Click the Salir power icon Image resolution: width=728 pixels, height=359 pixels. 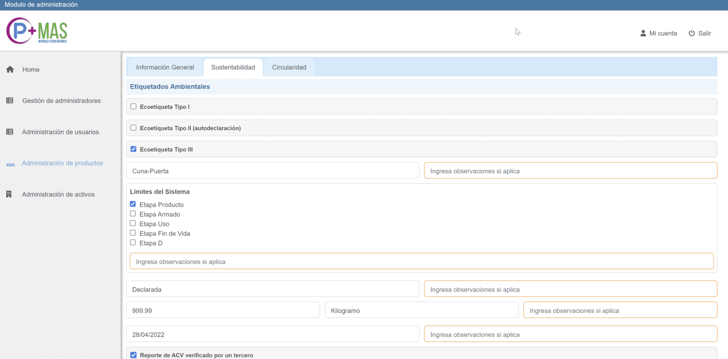coord(692,33)
